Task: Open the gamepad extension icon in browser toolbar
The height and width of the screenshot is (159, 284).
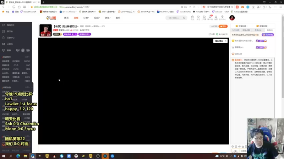Action: pos(242,7)
